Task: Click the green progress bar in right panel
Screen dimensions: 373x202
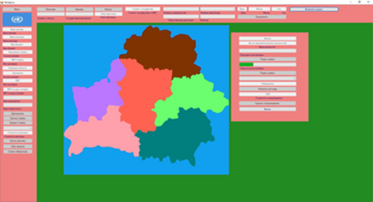Action: point(268,64)
